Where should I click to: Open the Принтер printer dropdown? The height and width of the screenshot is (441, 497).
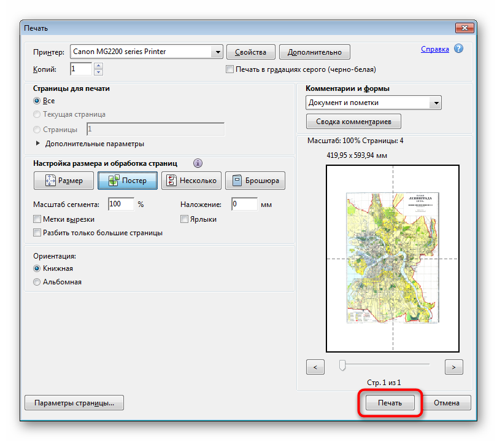217,52
